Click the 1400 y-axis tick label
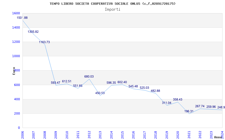Viewport: 225px width, 140px height. 17,27
